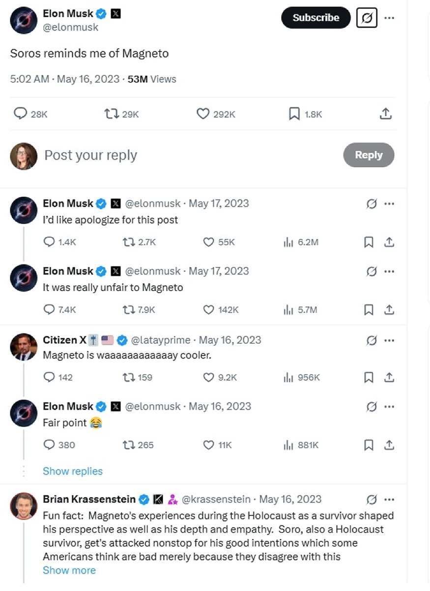Repost the main Magneto post with 29K reposts

point(112,114)
